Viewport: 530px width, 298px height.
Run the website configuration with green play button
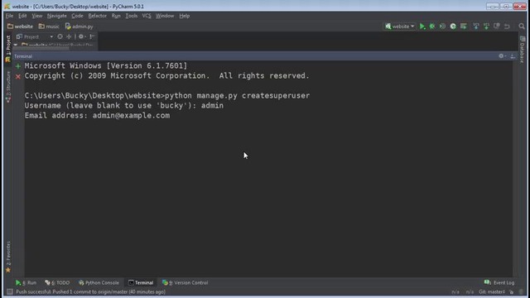click(x=422, y=26)
